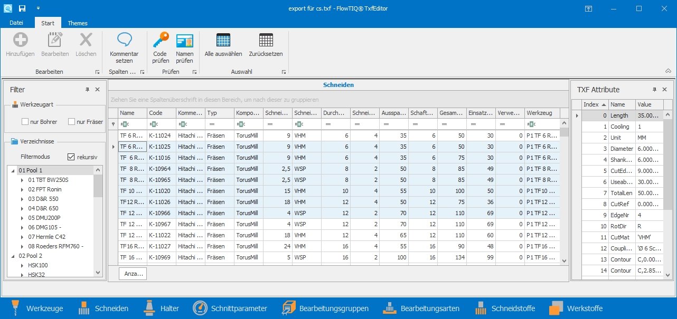
Task: Switch to the Themes ribbon tab
Action: [78, 23]
